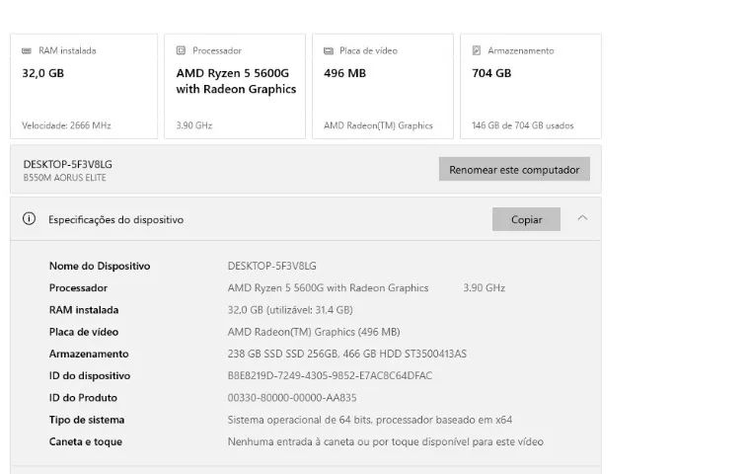Select the DESKTOP-5F3V8LG value in specifications list
Viewport: 749px width, 474px height.
point(271,266)
